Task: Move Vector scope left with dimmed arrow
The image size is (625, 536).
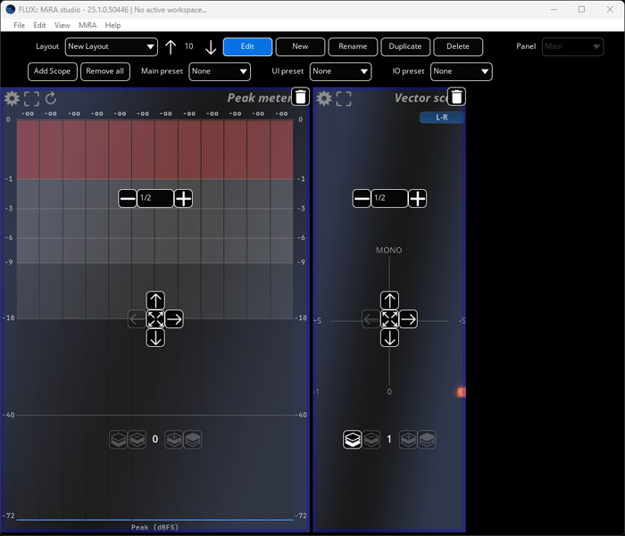Action: 371,319
